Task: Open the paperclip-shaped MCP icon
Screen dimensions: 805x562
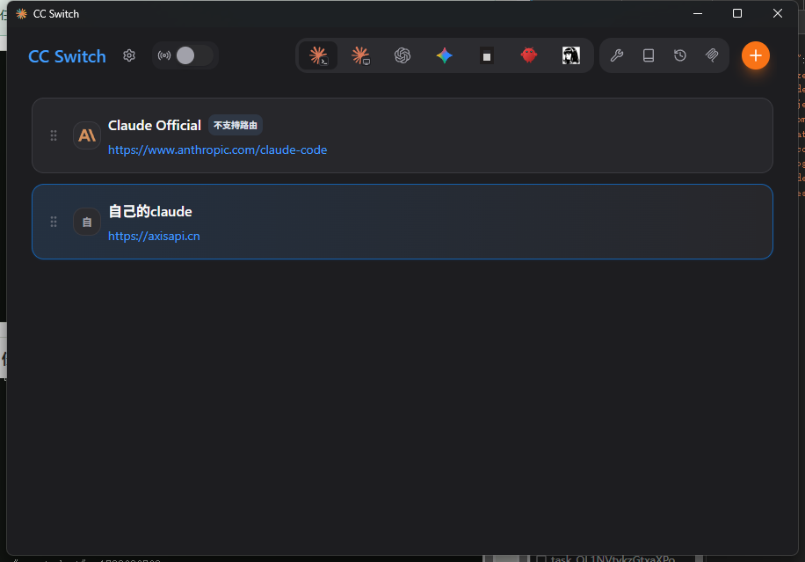Action: point(712,55)
